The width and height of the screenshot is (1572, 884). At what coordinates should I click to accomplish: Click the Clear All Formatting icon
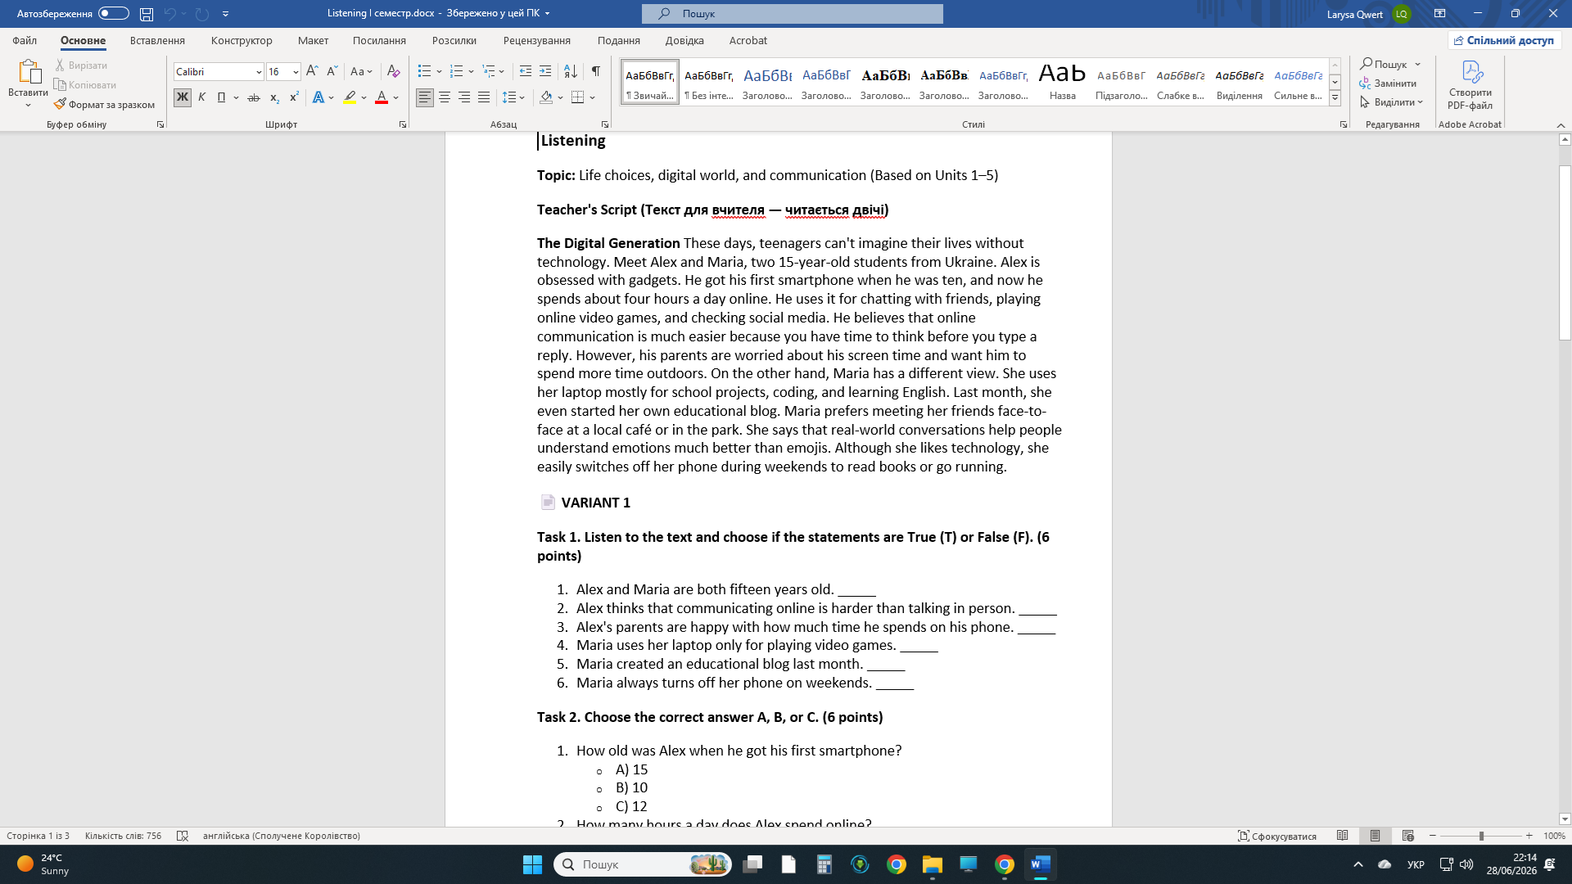coord(394,71)
